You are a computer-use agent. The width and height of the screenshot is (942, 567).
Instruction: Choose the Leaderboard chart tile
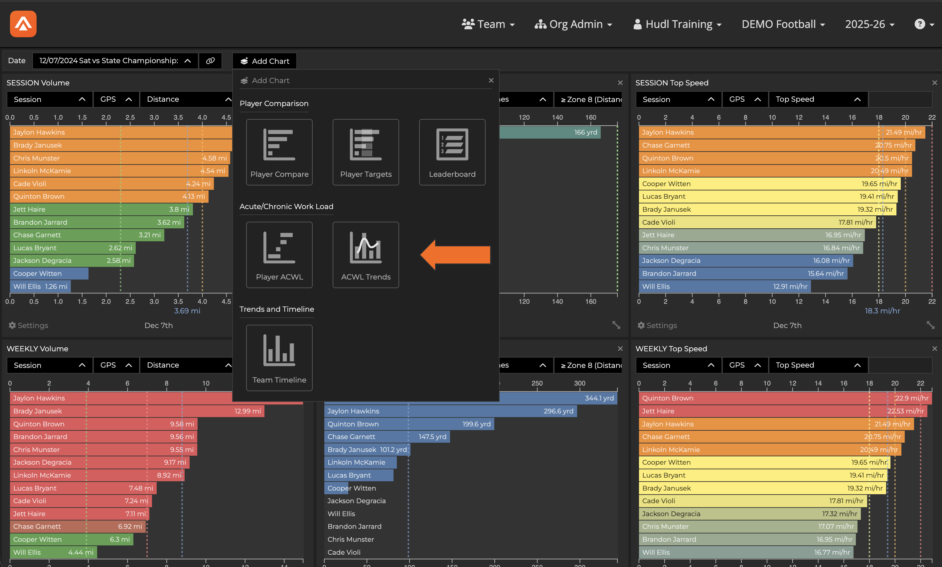pyautogui.click(x=452, y=152)
